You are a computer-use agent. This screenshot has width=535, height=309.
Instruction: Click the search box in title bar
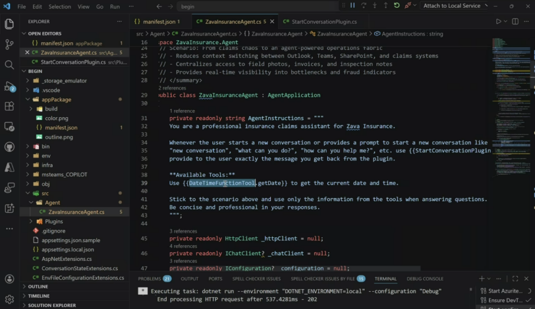pos(256,7)
